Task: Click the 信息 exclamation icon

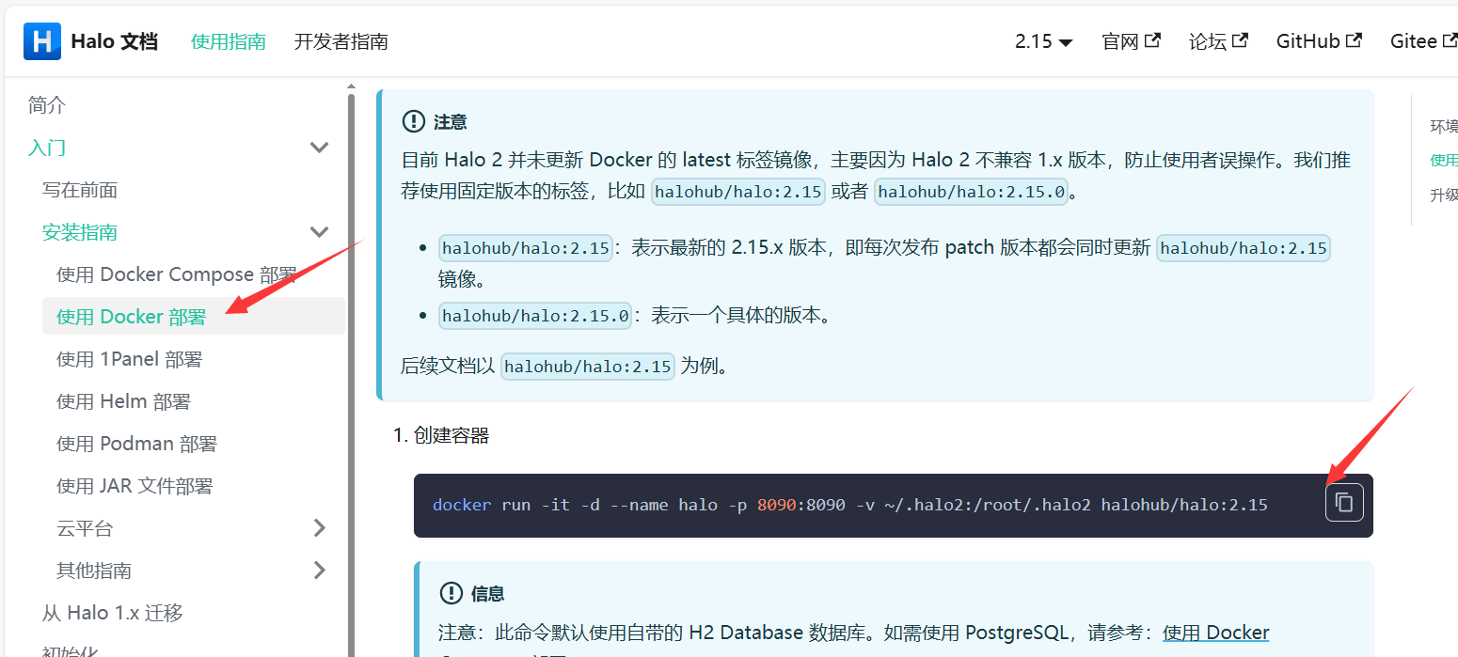Action: [452, 593]
